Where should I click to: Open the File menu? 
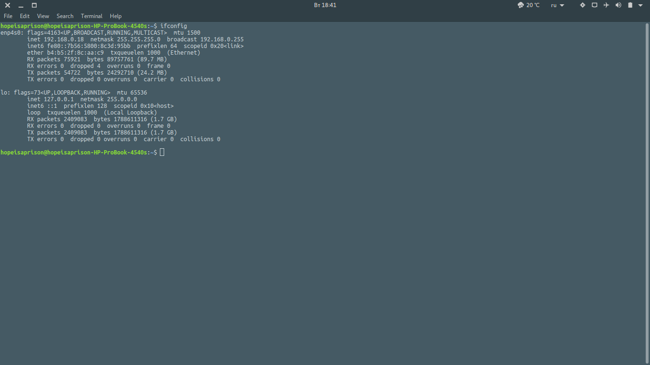8,16
